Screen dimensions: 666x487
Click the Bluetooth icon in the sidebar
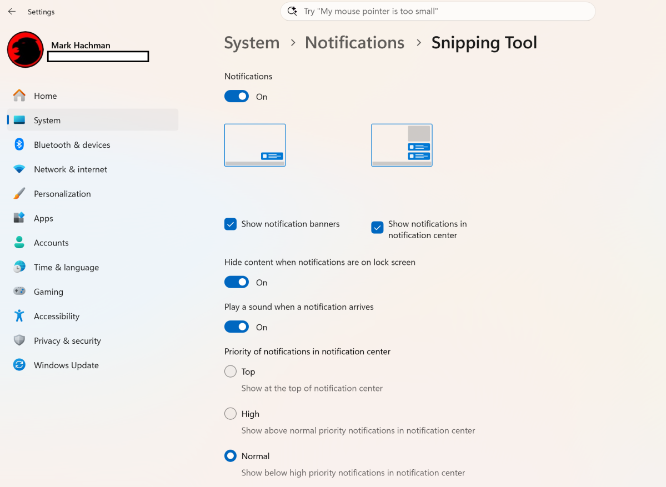[x=19, y=144]
